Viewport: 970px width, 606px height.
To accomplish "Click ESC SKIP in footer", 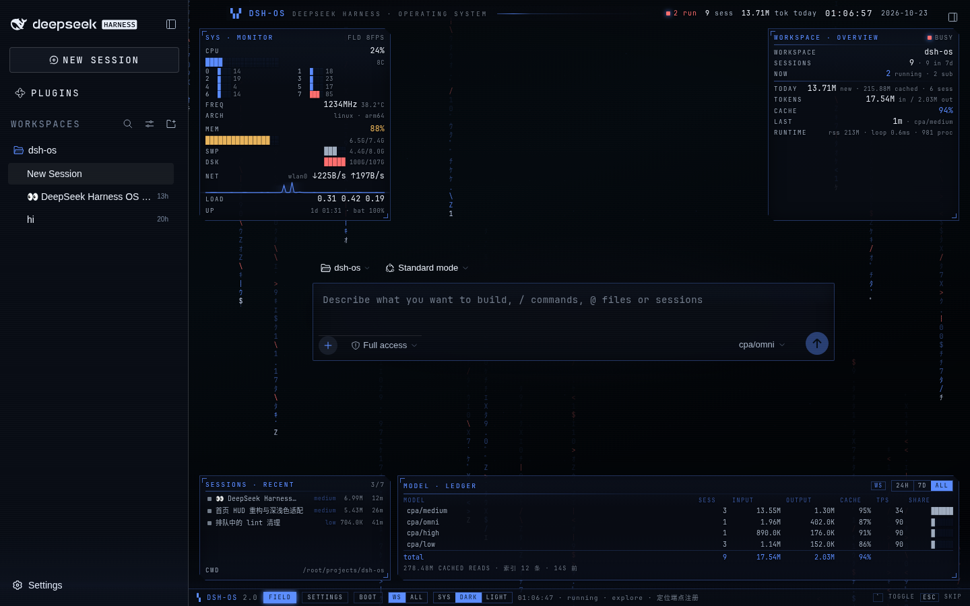I will pyautogui.click(x=941, y=597).
